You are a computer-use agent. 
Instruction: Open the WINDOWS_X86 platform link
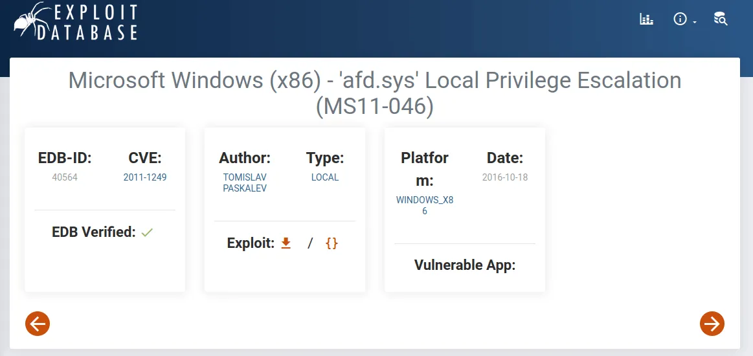pos(425,205)
